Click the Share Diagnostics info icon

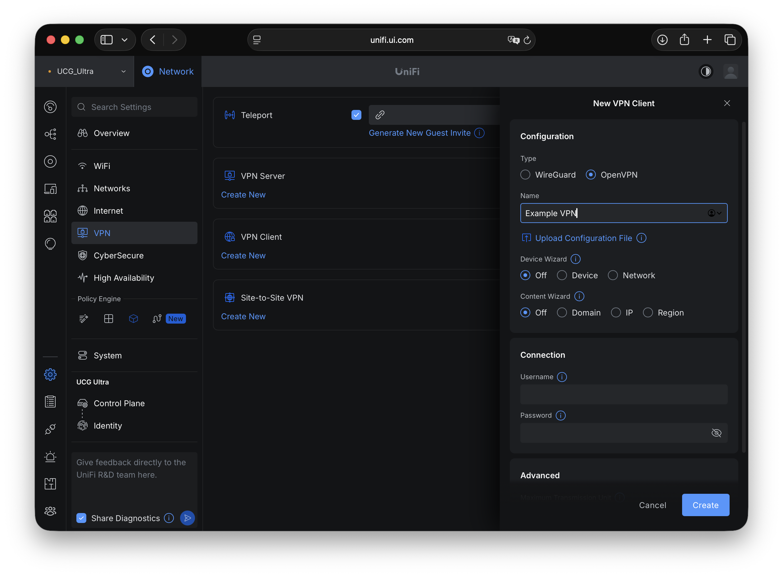pos(169,518)
